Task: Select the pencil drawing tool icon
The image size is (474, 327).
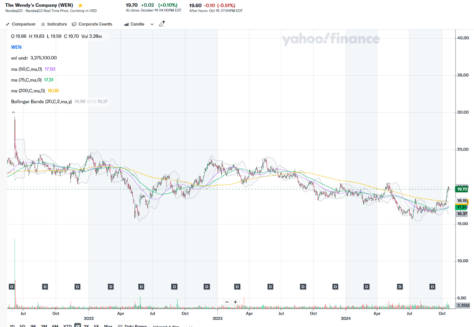Action: pos(162,24)
